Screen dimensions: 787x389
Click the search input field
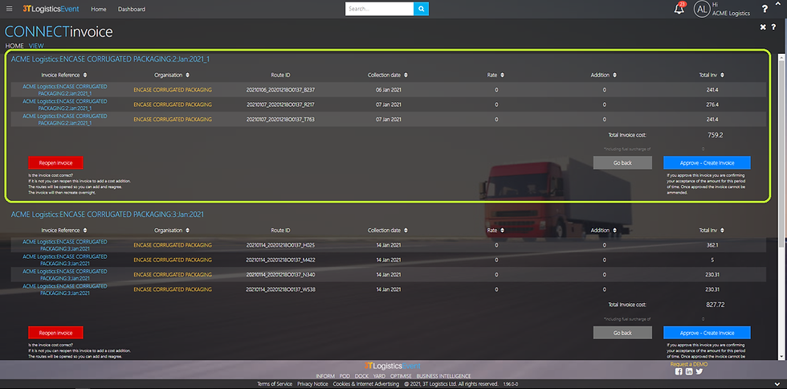click(379, 9)
